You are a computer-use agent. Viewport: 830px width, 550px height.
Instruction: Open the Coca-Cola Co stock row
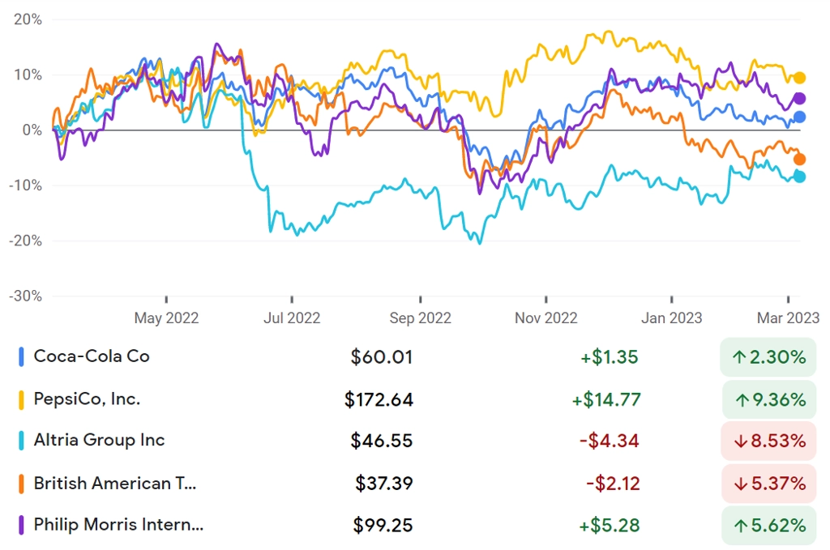pyautogui.click(x=416, y=357)
